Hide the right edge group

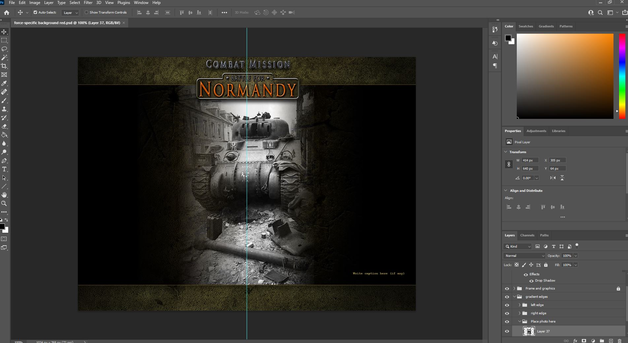pos(507,313)
